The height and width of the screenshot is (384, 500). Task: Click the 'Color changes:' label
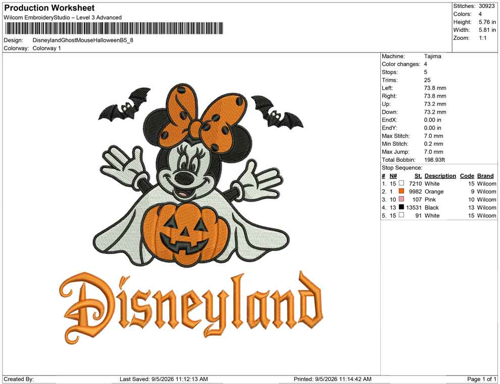click(401, 65)
